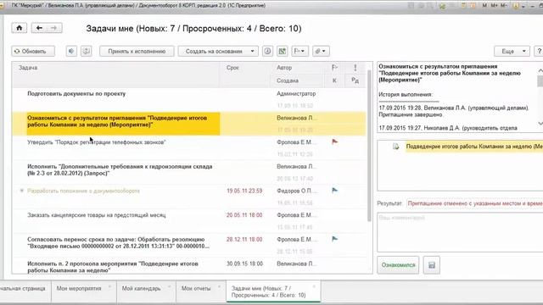Click the help question mark button
This screenshot has width=543, height=305.
tap(539, 51)
